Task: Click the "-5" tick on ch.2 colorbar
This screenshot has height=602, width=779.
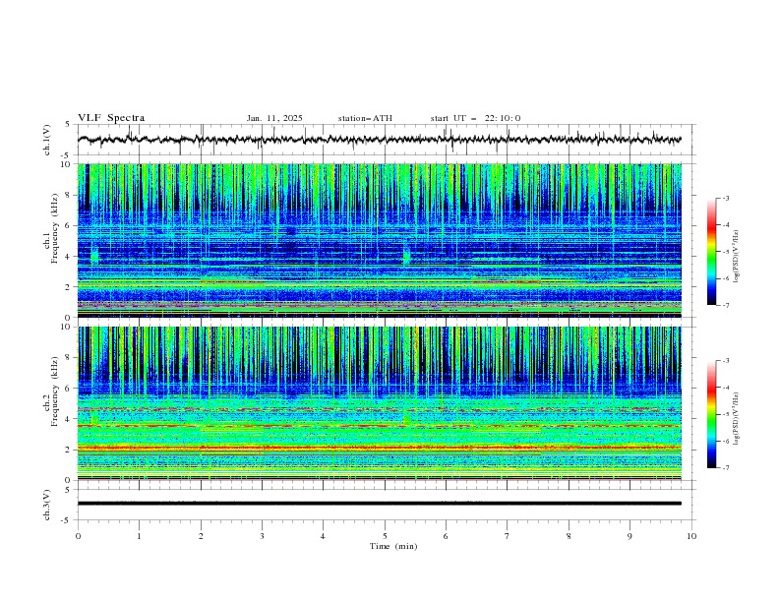Action: click(725, 414)
